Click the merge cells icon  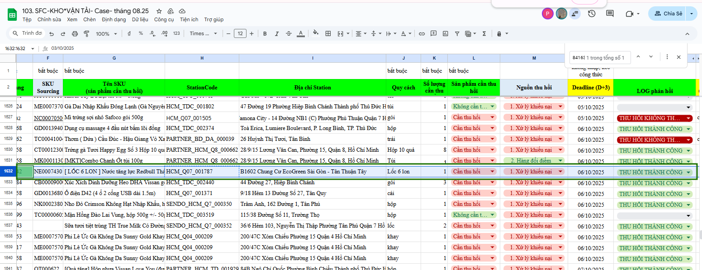340,34
